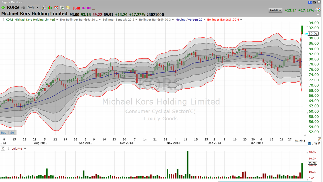323x182 pixels.
Task: Open the chart settings wrench-and-screwdriver icon
Action: coord(44,8)
